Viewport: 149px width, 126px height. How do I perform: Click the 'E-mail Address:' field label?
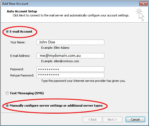pyautogui.click(x=20, y=56)
